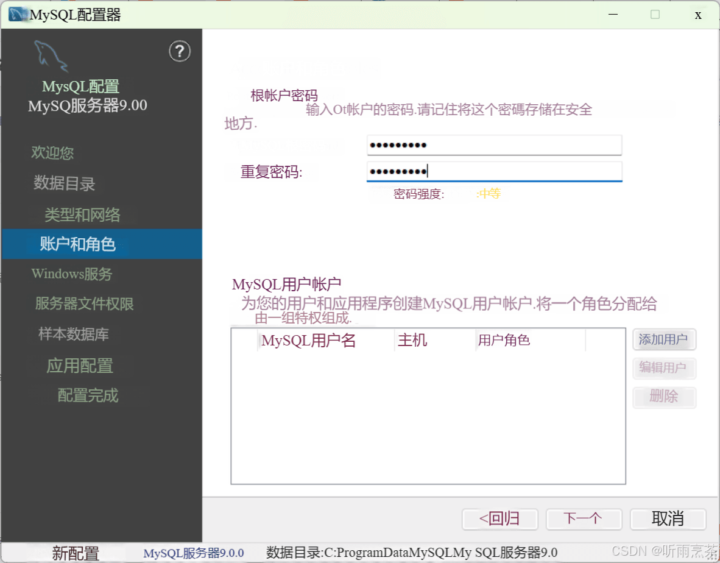Image resolution: width=720 pixels, height=563 pixels.
Task: Open help via the question mark icon
Action: coord(180,51)
